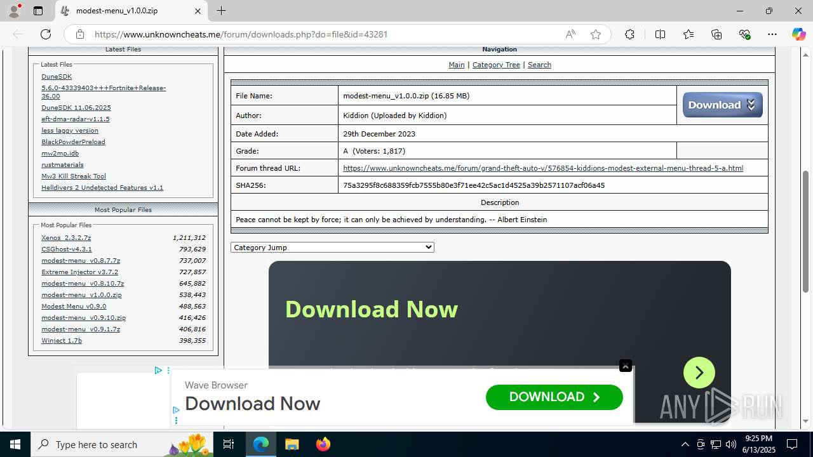
Task: Open modest-menu_v0.8.7.7z link
Action: click(81, 261)
